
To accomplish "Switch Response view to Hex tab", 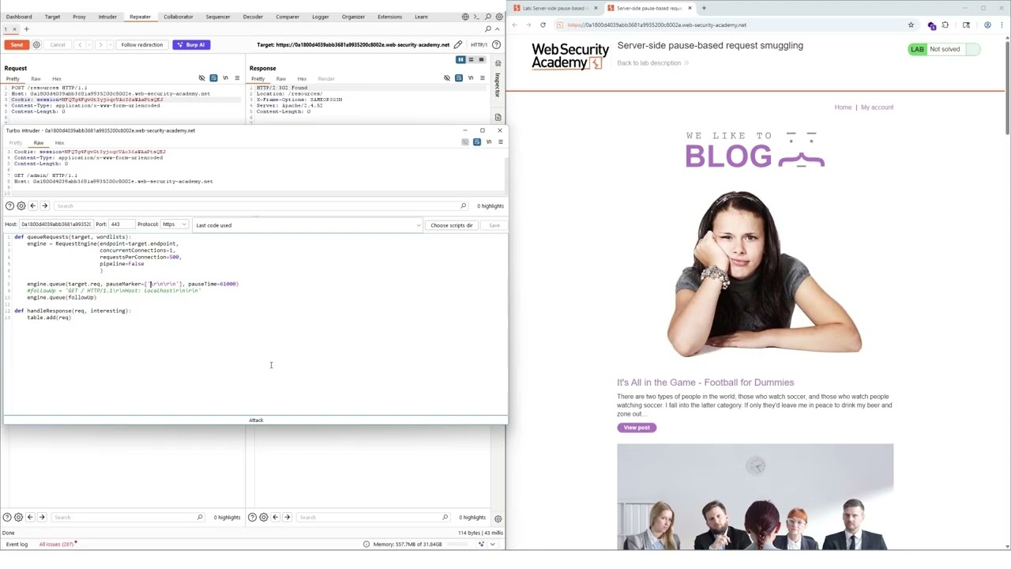I will click(302, 79).
